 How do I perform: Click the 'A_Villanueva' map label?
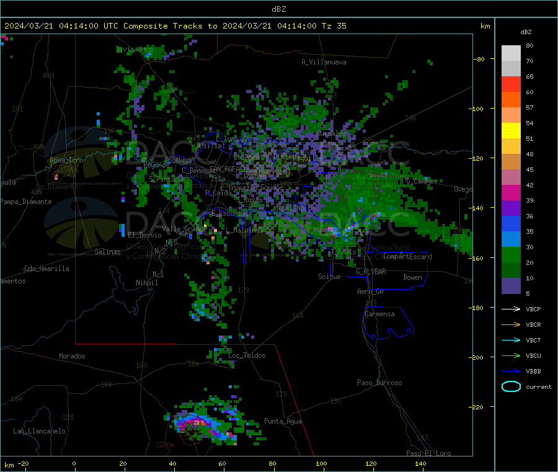tap(324, 62)
